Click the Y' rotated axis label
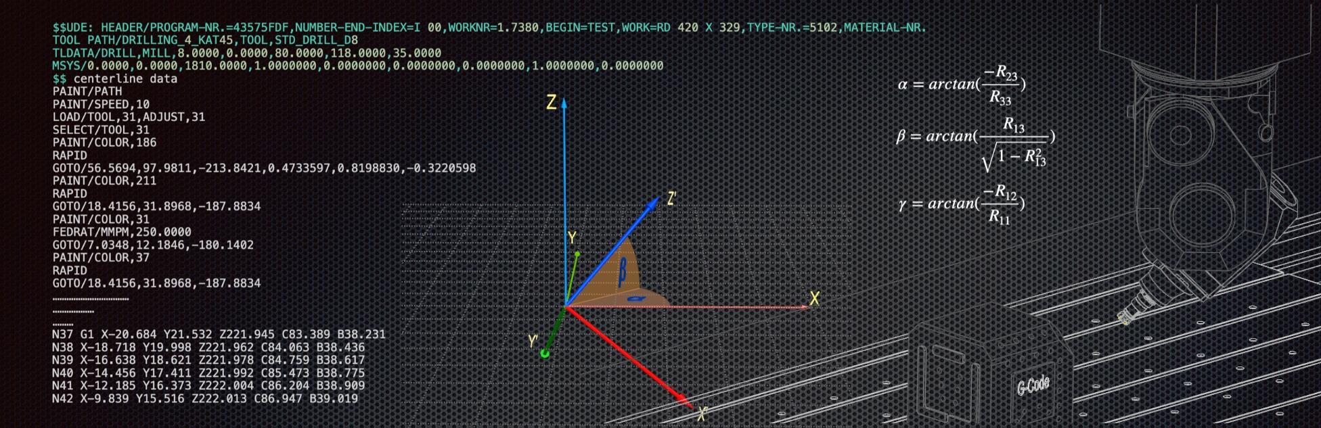1321x428 pixels. click(533, 341)
